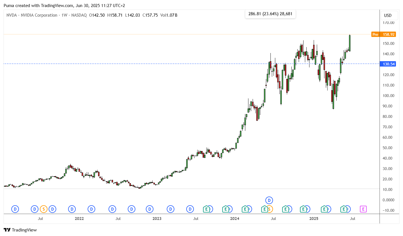Click the 150.00 price axis label

click(x=388, y=43)
